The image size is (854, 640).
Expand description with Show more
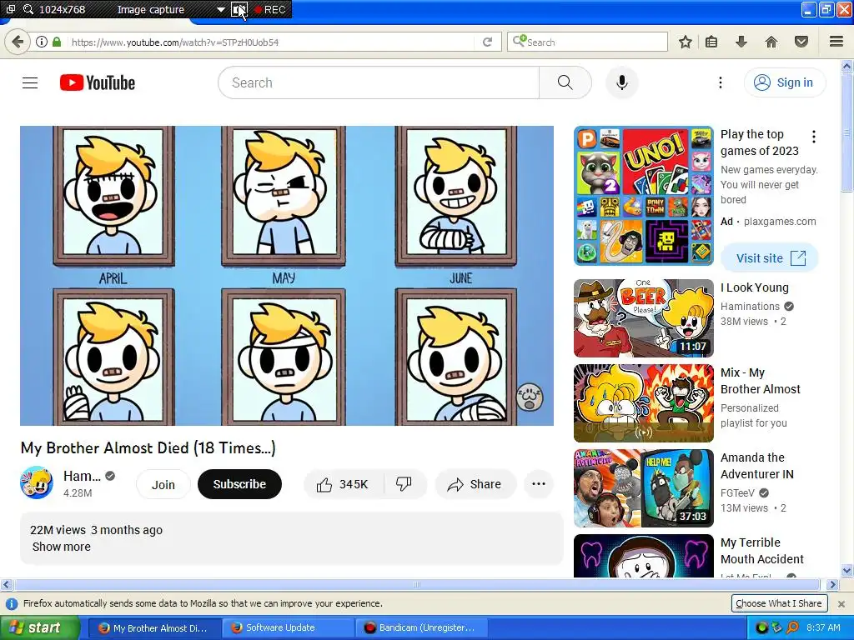click(62, 547)
